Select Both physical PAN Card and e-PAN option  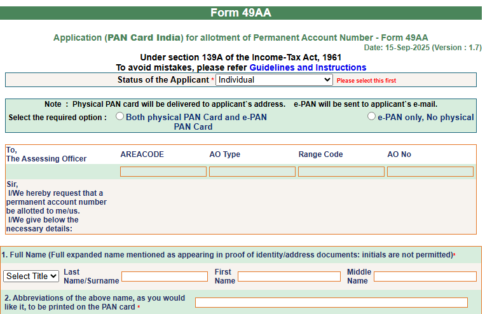tap(120, 116)
